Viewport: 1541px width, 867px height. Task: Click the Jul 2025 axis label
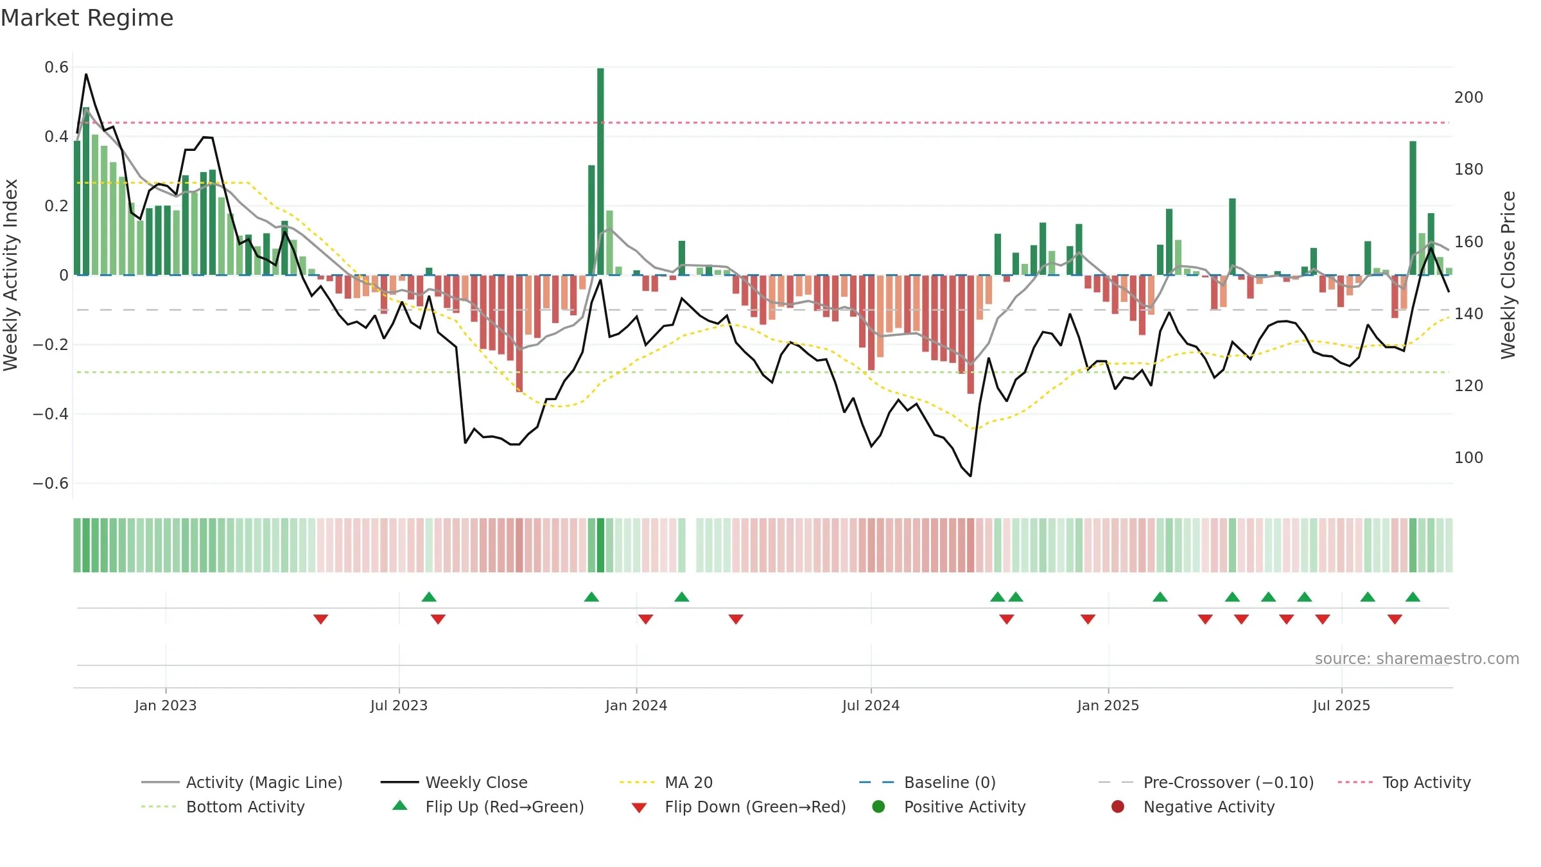point(1341,705)
